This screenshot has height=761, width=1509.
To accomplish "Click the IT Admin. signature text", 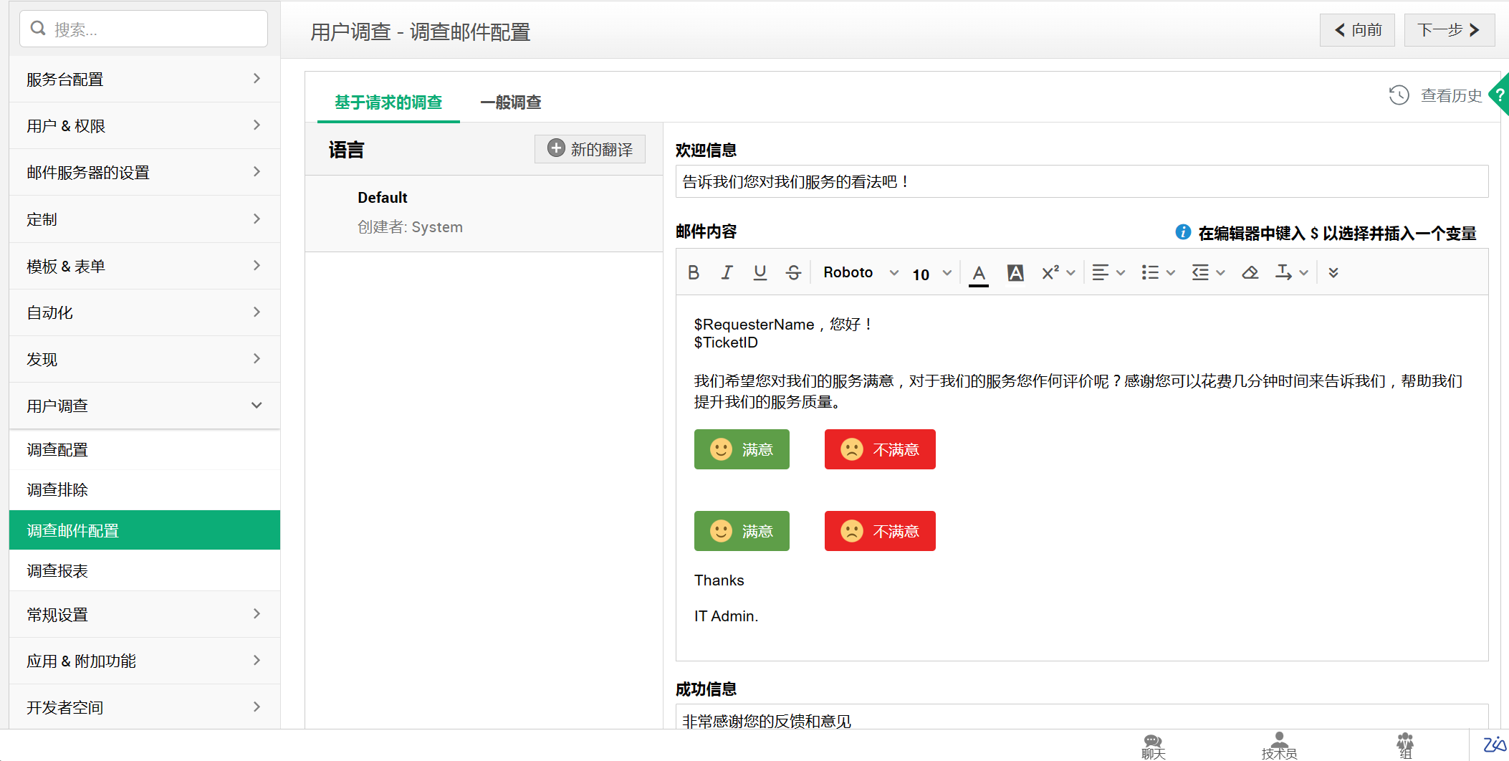I will click(726, 616).
